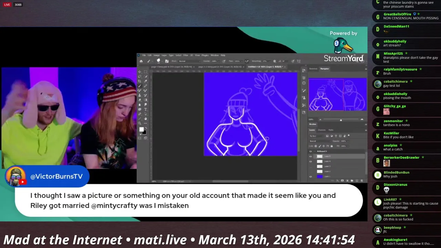Image resolution: width=441 pixels, height=248 pixels.
Task: Select the Eraser tool
Action: click(140, 100)
